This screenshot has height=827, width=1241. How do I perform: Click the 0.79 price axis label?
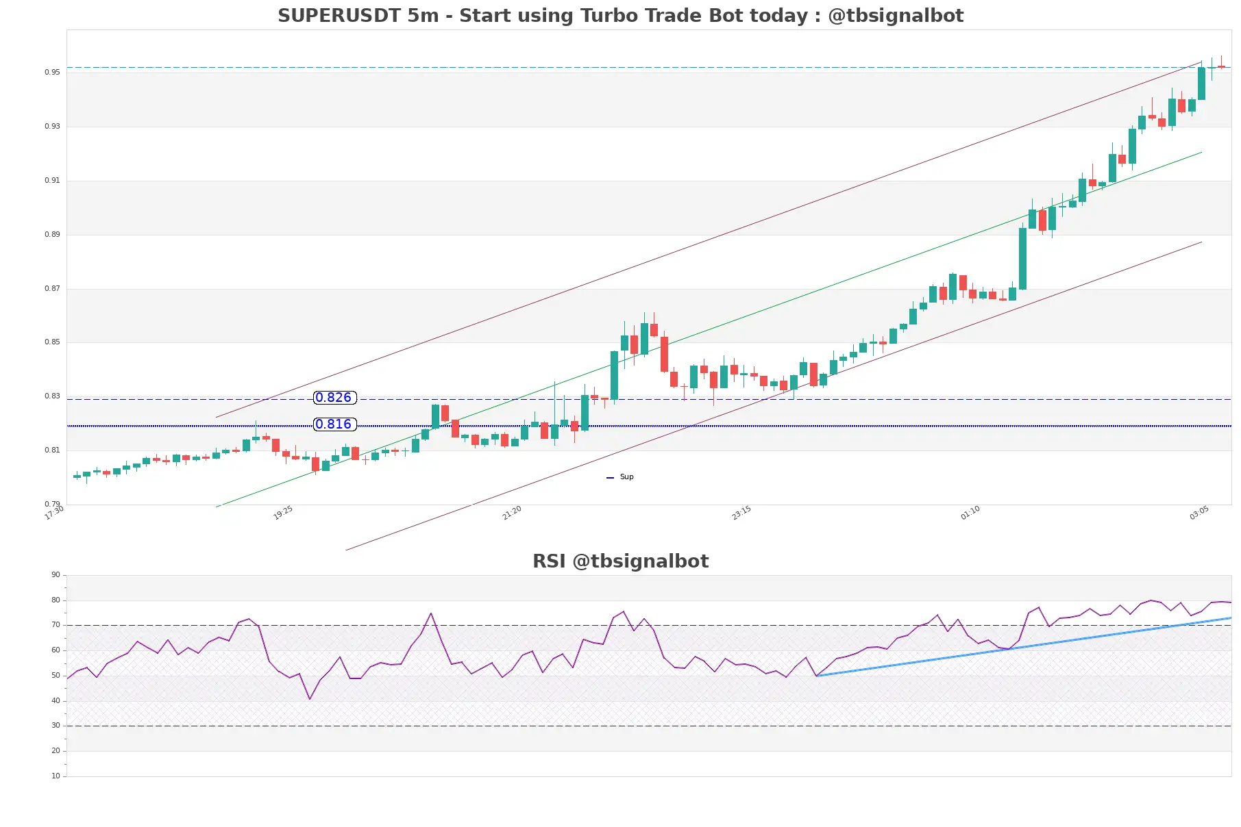pos(52,504)
